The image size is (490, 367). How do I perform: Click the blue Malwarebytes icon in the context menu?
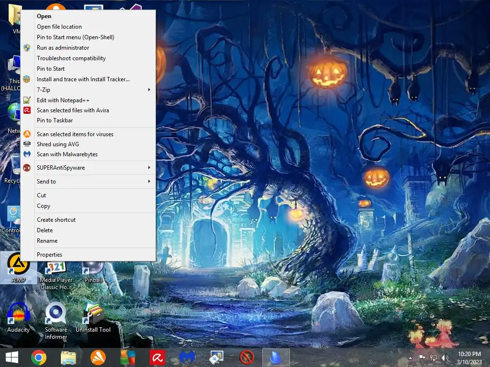(x=27, y=154)
